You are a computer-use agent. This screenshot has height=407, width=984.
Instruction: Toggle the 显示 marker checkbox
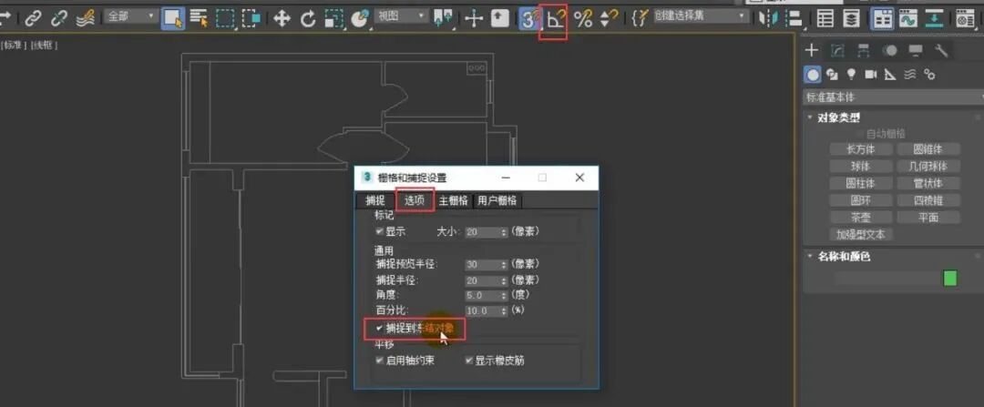(380, 231)
